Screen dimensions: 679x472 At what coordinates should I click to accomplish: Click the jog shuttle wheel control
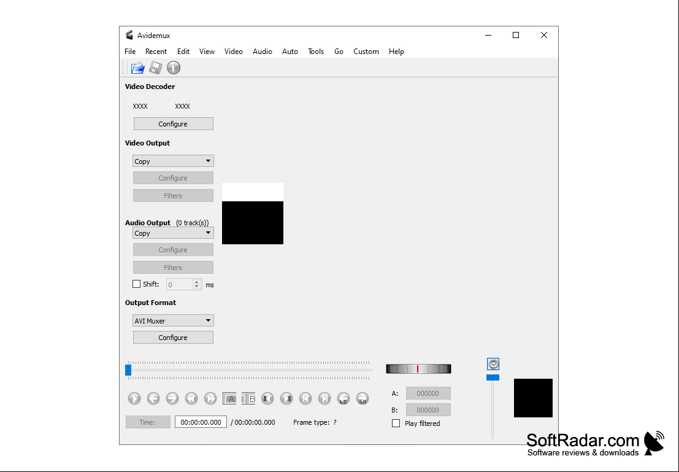click(418, 369)
